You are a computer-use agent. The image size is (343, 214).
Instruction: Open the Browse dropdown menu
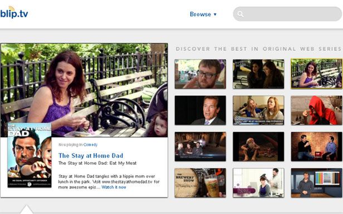pos(203,14)
